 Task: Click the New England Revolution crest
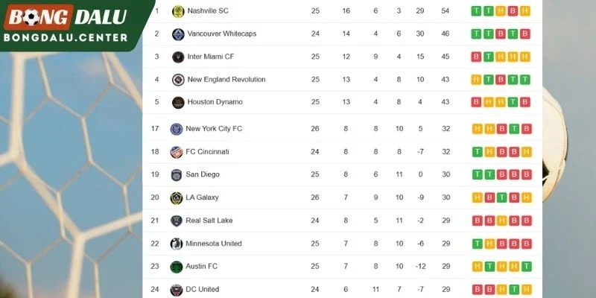pyautogui.click(x=178, y=80)
